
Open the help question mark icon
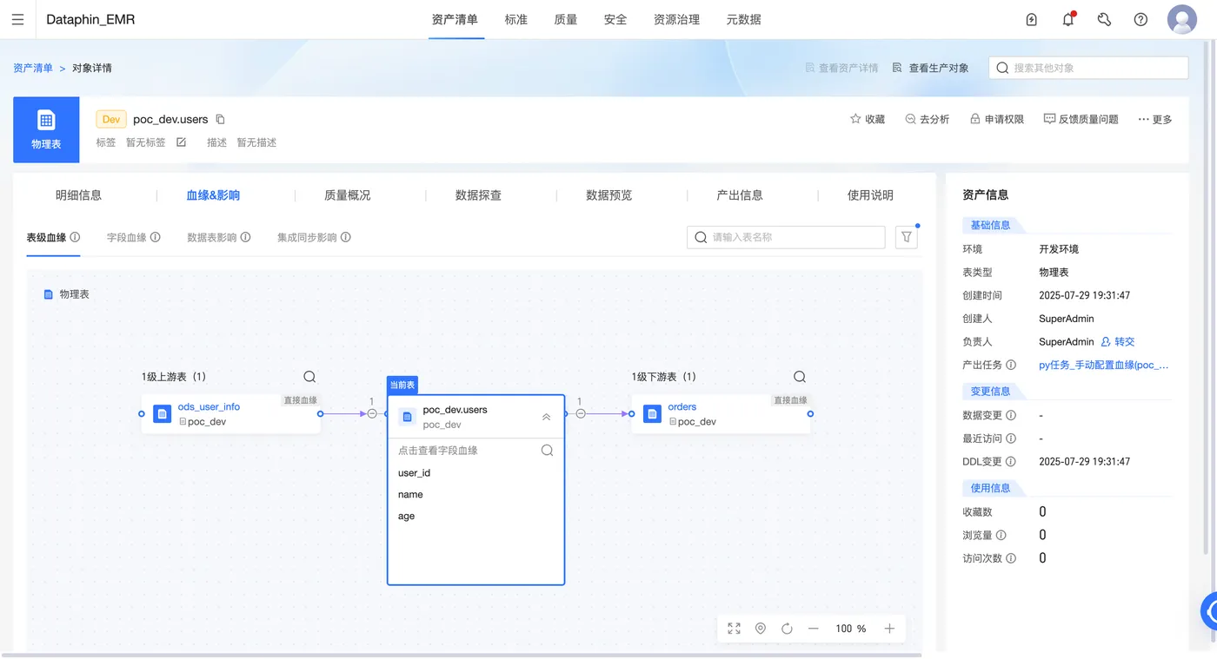click(x=1141, y=19)
